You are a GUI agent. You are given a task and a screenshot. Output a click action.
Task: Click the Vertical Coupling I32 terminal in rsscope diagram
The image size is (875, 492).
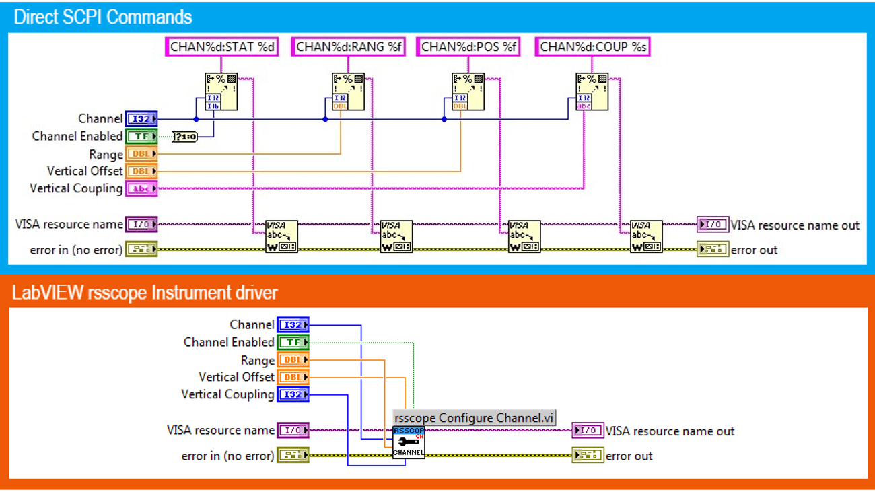(293, 395)
